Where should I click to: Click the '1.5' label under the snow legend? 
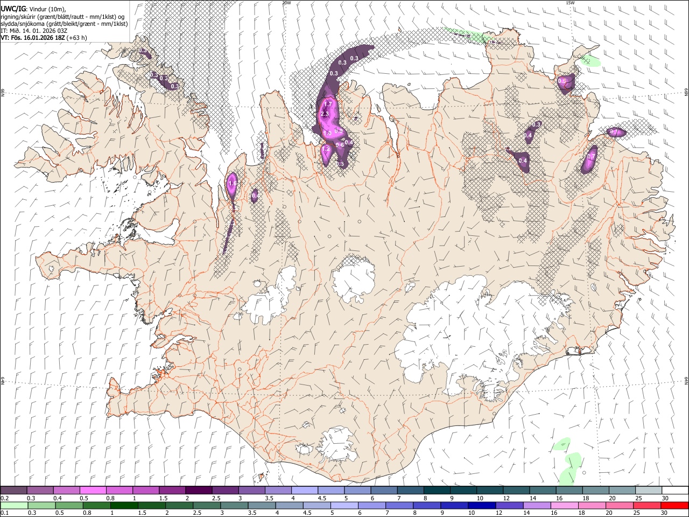(163, 498)
